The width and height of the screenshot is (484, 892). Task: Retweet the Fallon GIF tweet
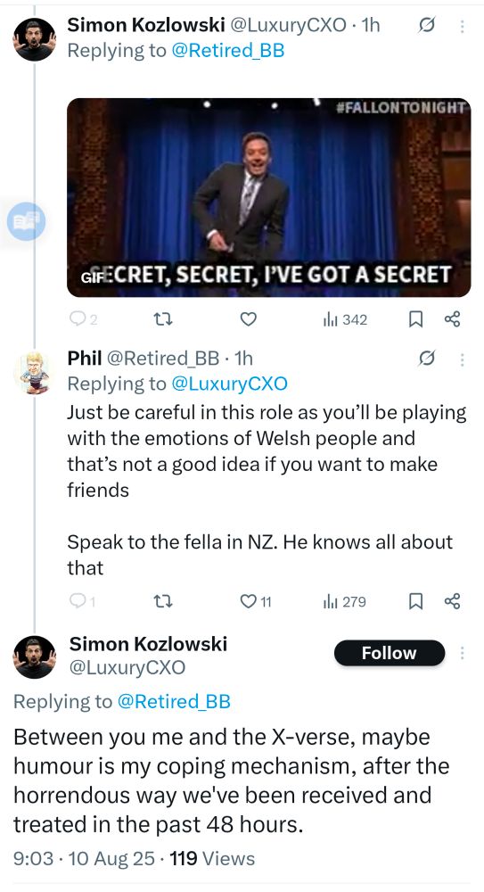pyautogui.click(x=164, y=319)
